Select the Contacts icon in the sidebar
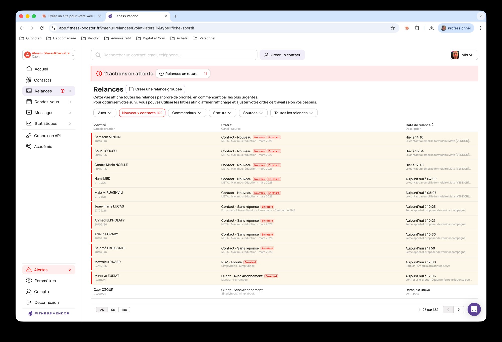This screenshot has height=342, width=502. coord(29,80)
